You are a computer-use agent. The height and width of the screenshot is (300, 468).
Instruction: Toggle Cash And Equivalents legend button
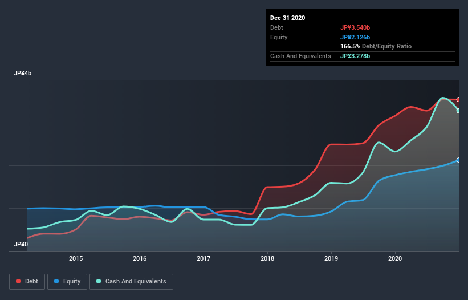coord(131,282)
